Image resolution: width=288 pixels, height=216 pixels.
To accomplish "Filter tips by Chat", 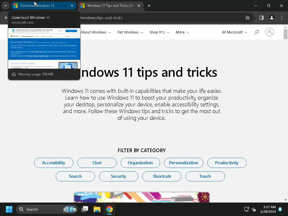I will 97,163.
